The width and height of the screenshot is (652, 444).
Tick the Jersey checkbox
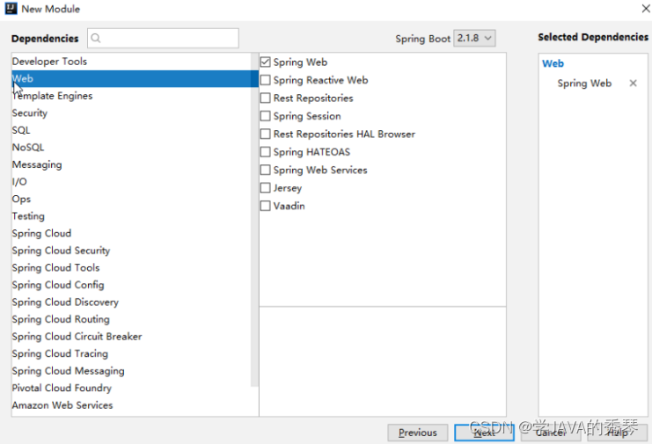pyautogui.click(x=266, y=188)
